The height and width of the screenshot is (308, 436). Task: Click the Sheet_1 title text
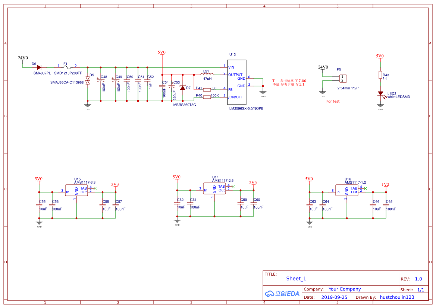pyautogui.click(x=296, y=278)
